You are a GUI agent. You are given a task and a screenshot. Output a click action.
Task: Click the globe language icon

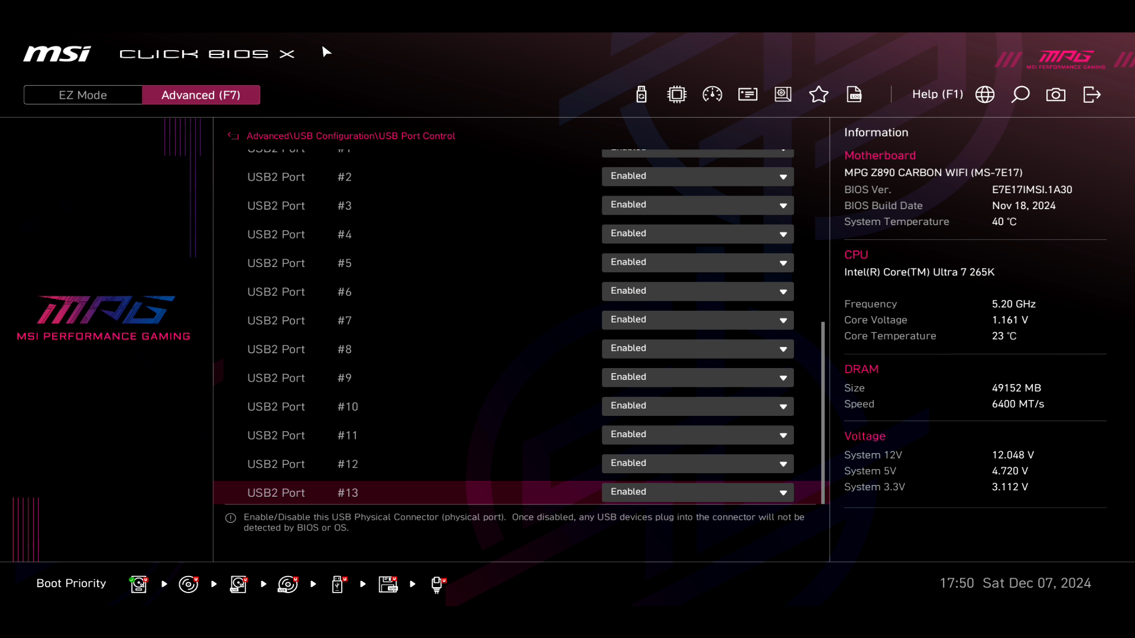pyautogui.click(x=985, y=95)
